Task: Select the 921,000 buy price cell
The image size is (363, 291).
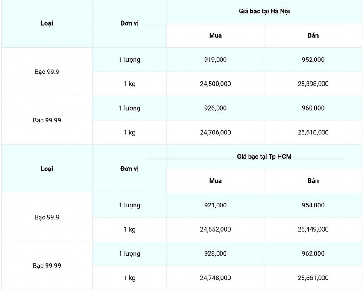Action: (x=215, y=205)
